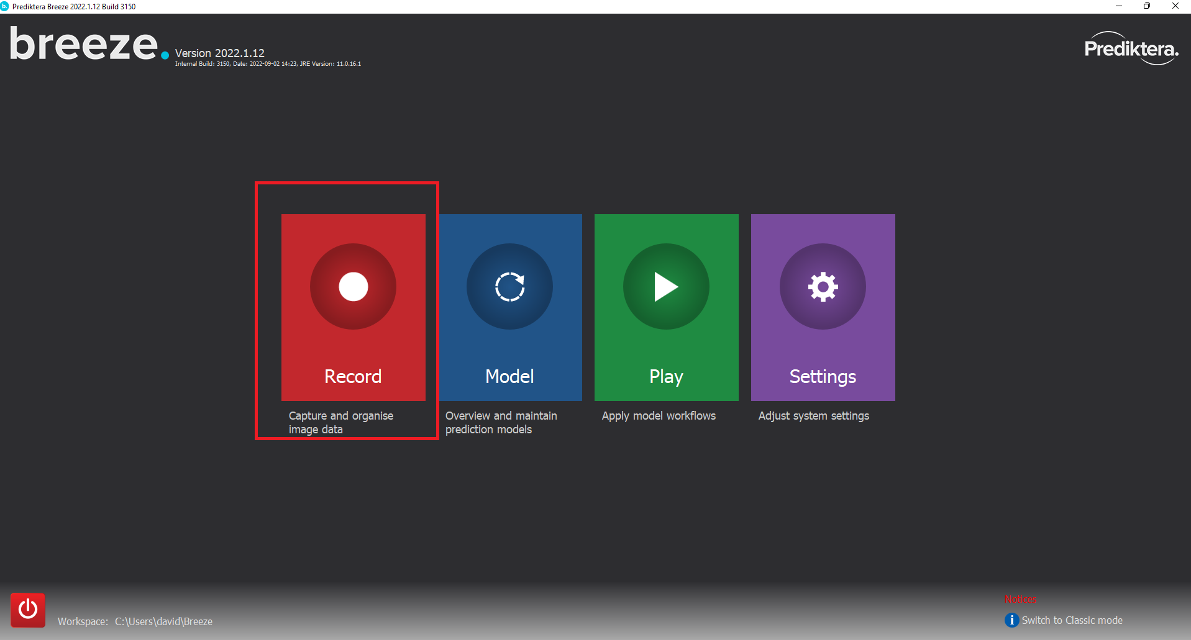Click the Settings gear icon

click(823, 287)
